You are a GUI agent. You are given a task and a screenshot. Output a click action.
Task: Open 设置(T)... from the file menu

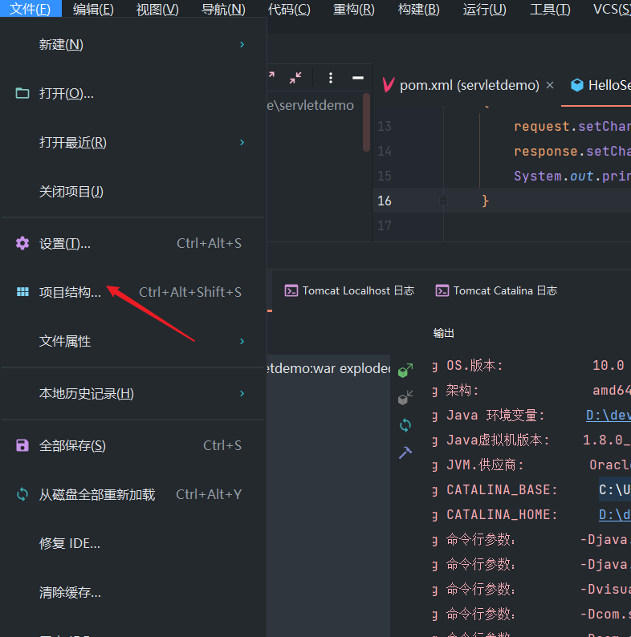point(133,243)
